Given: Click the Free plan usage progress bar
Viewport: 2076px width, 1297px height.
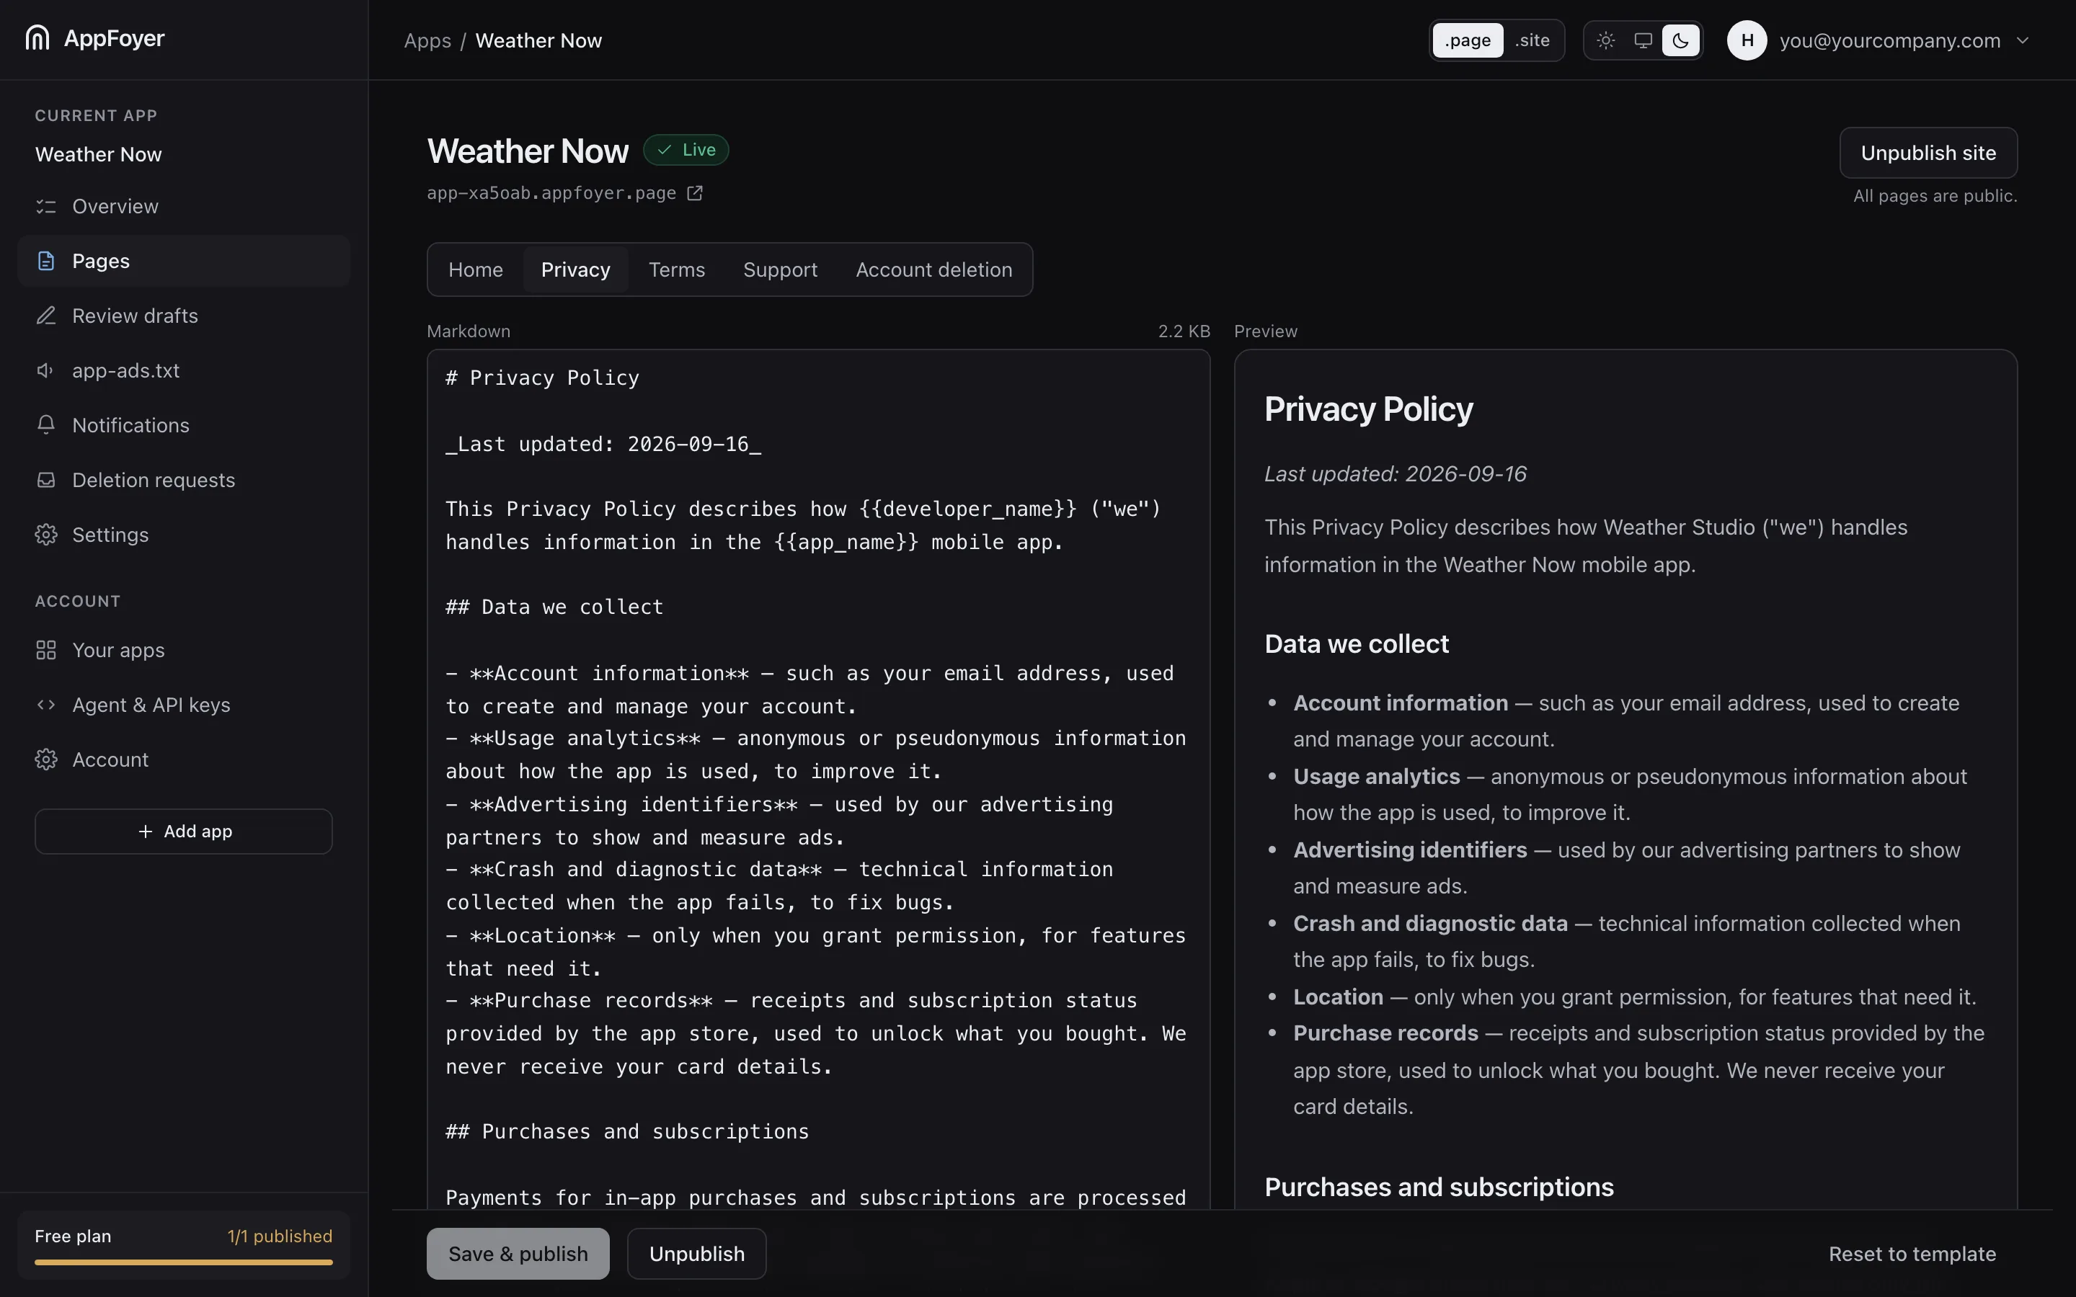Looking at the screenshot, I should point(184,1262).
